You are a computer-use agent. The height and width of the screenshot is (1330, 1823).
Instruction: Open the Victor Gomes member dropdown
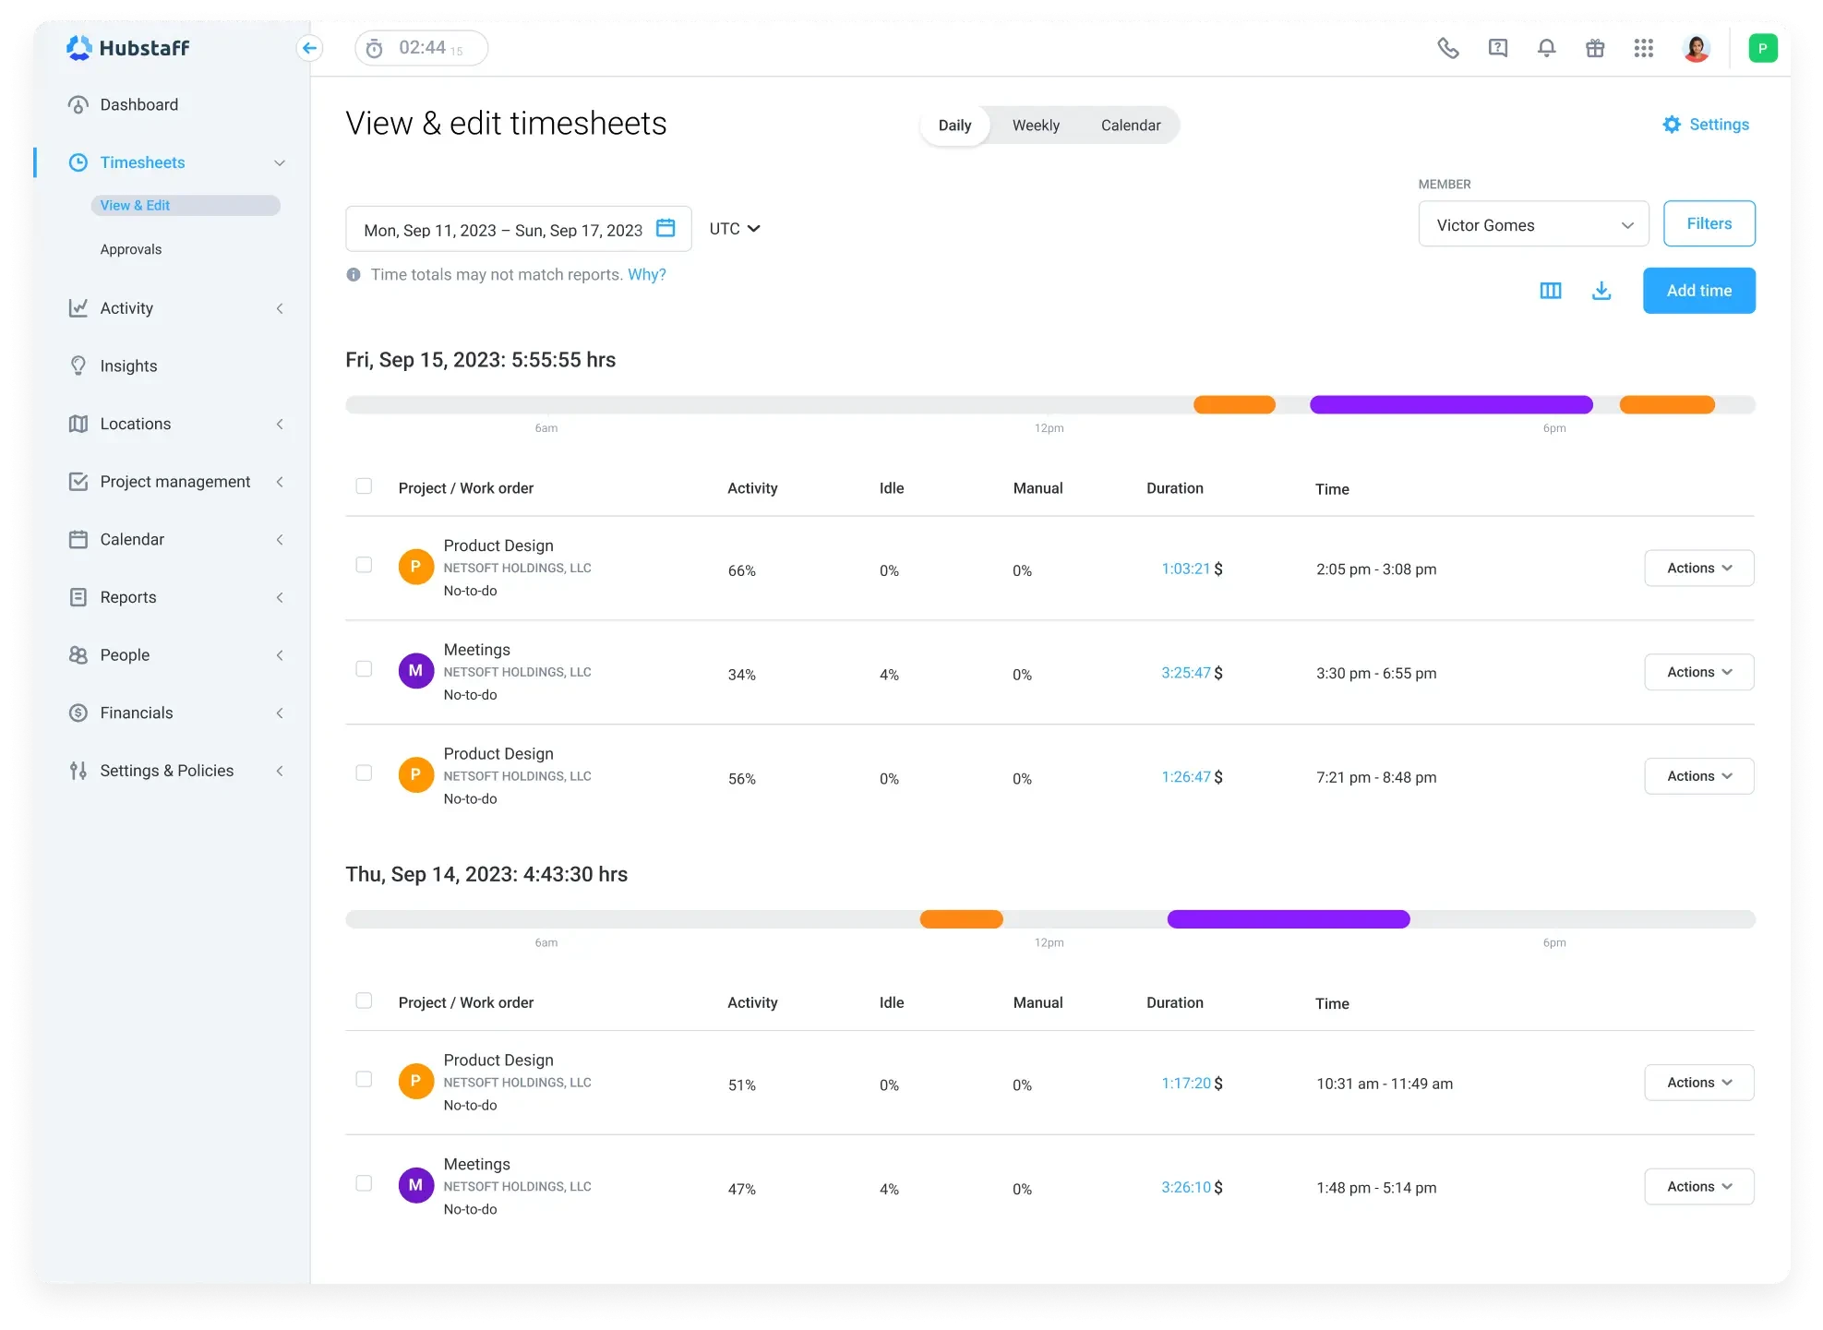click(x=1533, y=224)
